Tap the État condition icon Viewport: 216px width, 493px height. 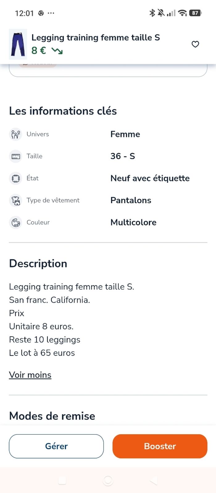(x=16, y=178)
